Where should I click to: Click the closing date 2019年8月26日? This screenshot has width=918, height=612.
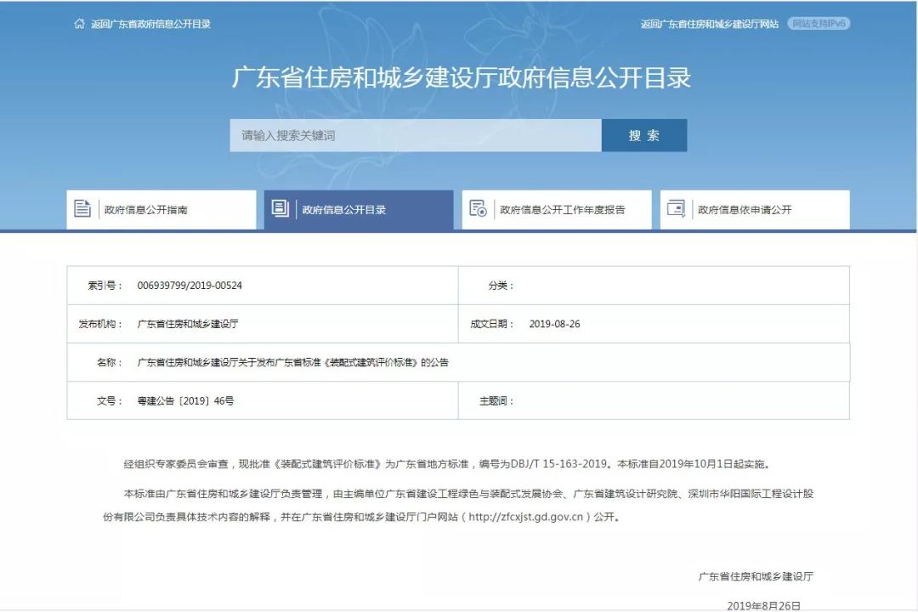[x=763, y=605]
